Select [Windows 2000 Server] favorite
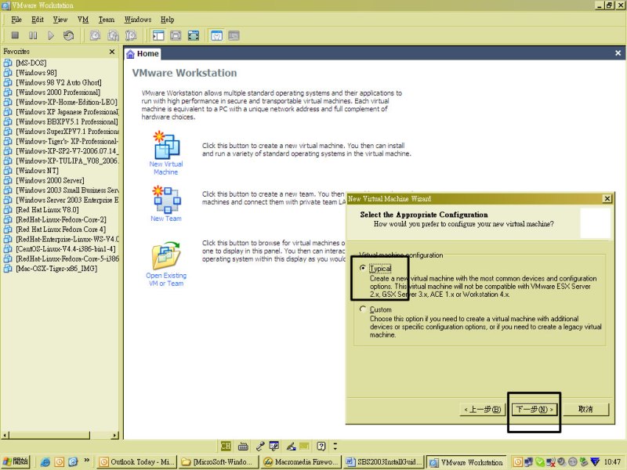 point(50,180)
